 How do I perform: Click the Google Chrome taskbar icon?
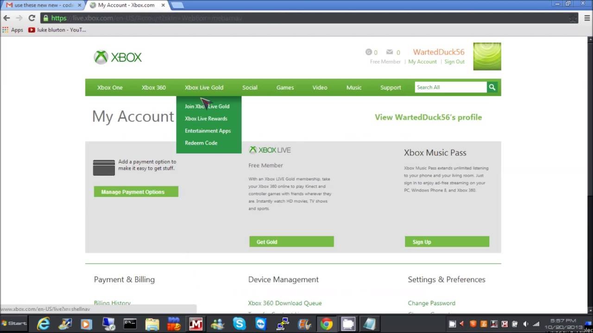326,324
